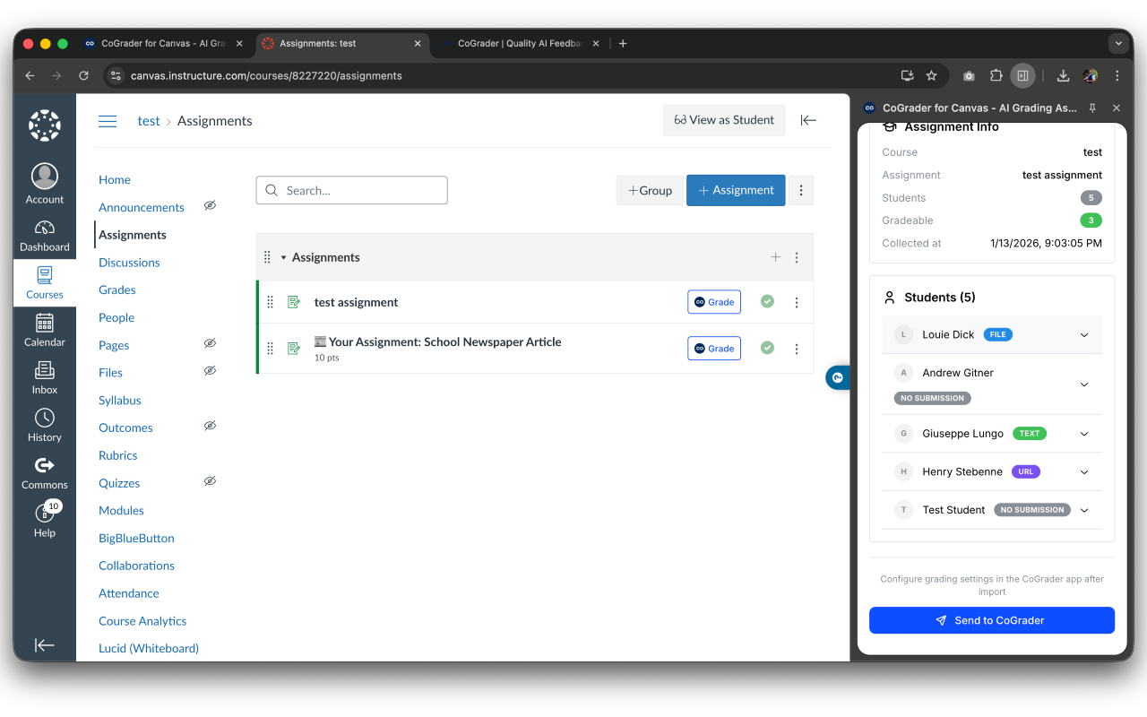Open Modules in course navigation

(x=121, y=510)
